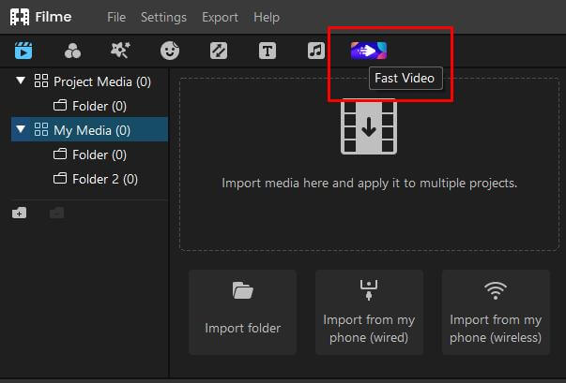This screenshot has height=383, width=566.
Task: Open the Media library tab icon
Action: [23, 51]
